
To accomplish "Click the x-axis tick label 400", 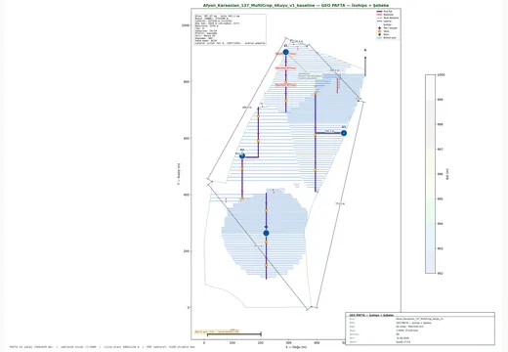I will 317,343.
